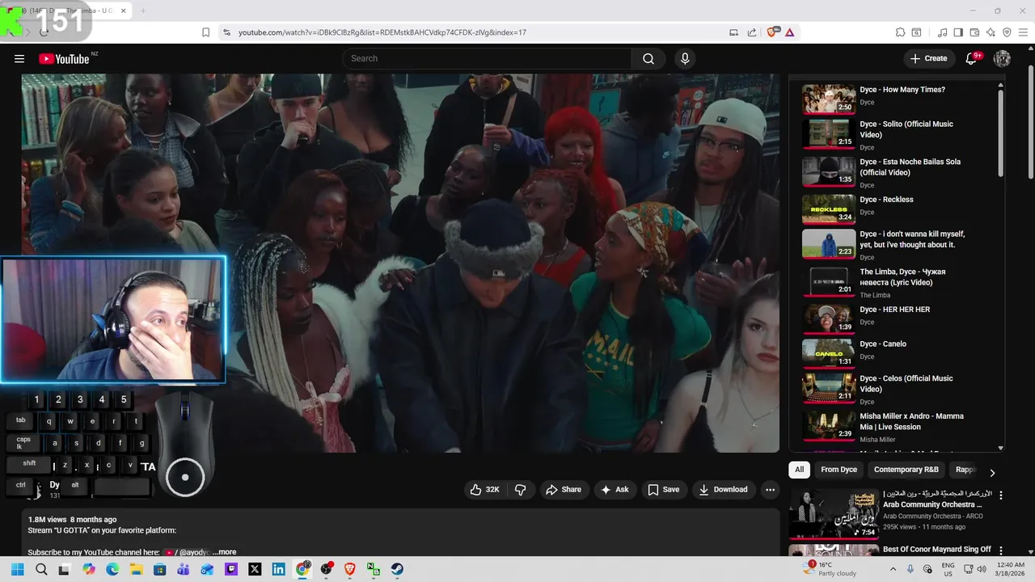Save video to playlist
Viewport: 1035px width, 582px height.
tap(663, 489)
